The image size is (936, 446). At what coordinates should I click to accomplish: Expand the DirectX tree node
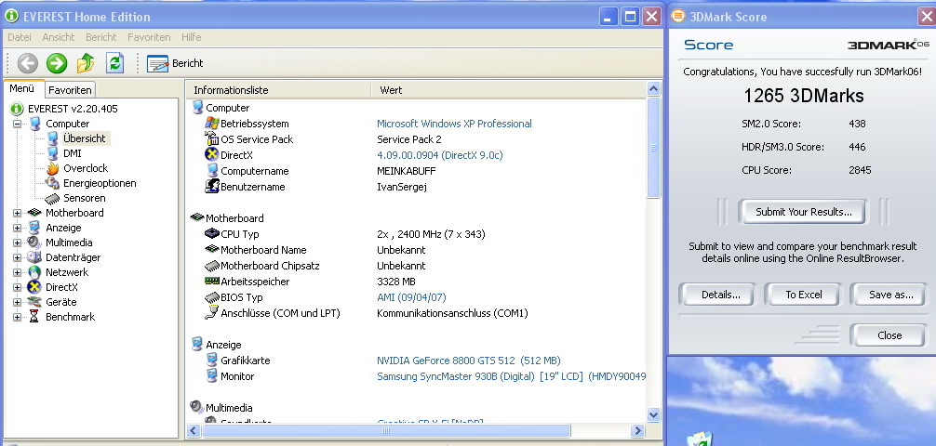click(x=17, y=287)
